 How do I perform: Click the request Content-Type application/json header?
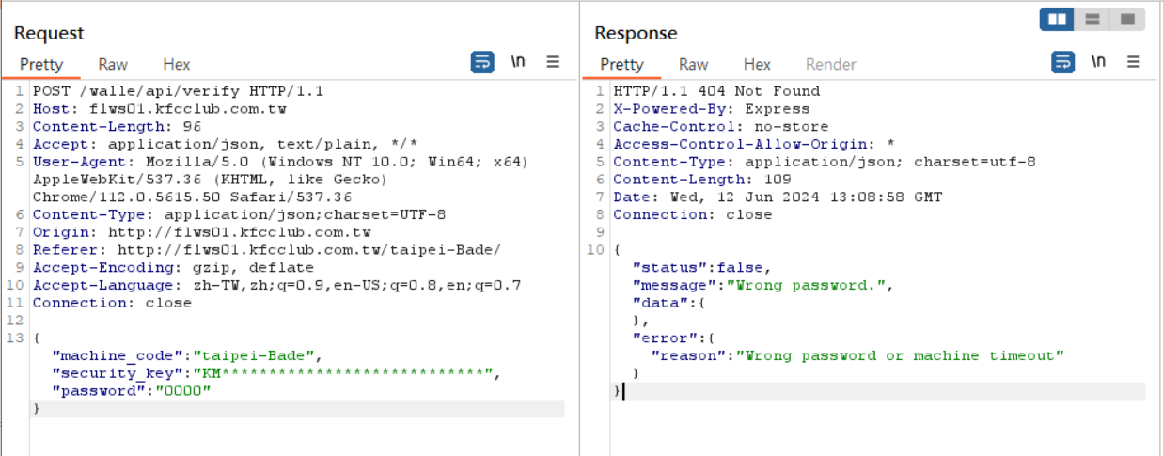pos(239,214)
